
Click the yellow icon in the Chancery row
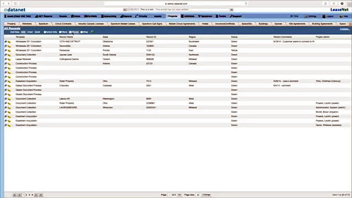click(9, 86)
